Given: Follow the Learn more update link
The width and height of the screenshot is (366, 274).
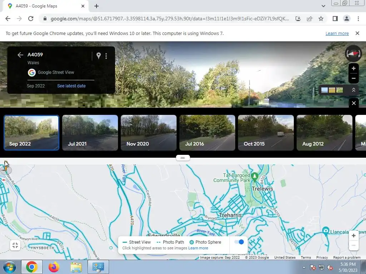Looking at the screenshot, I should tap(337, 33).
